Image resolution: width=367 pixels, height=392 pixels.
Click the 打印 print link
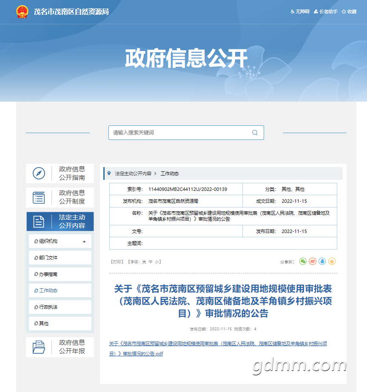[117, 262]
